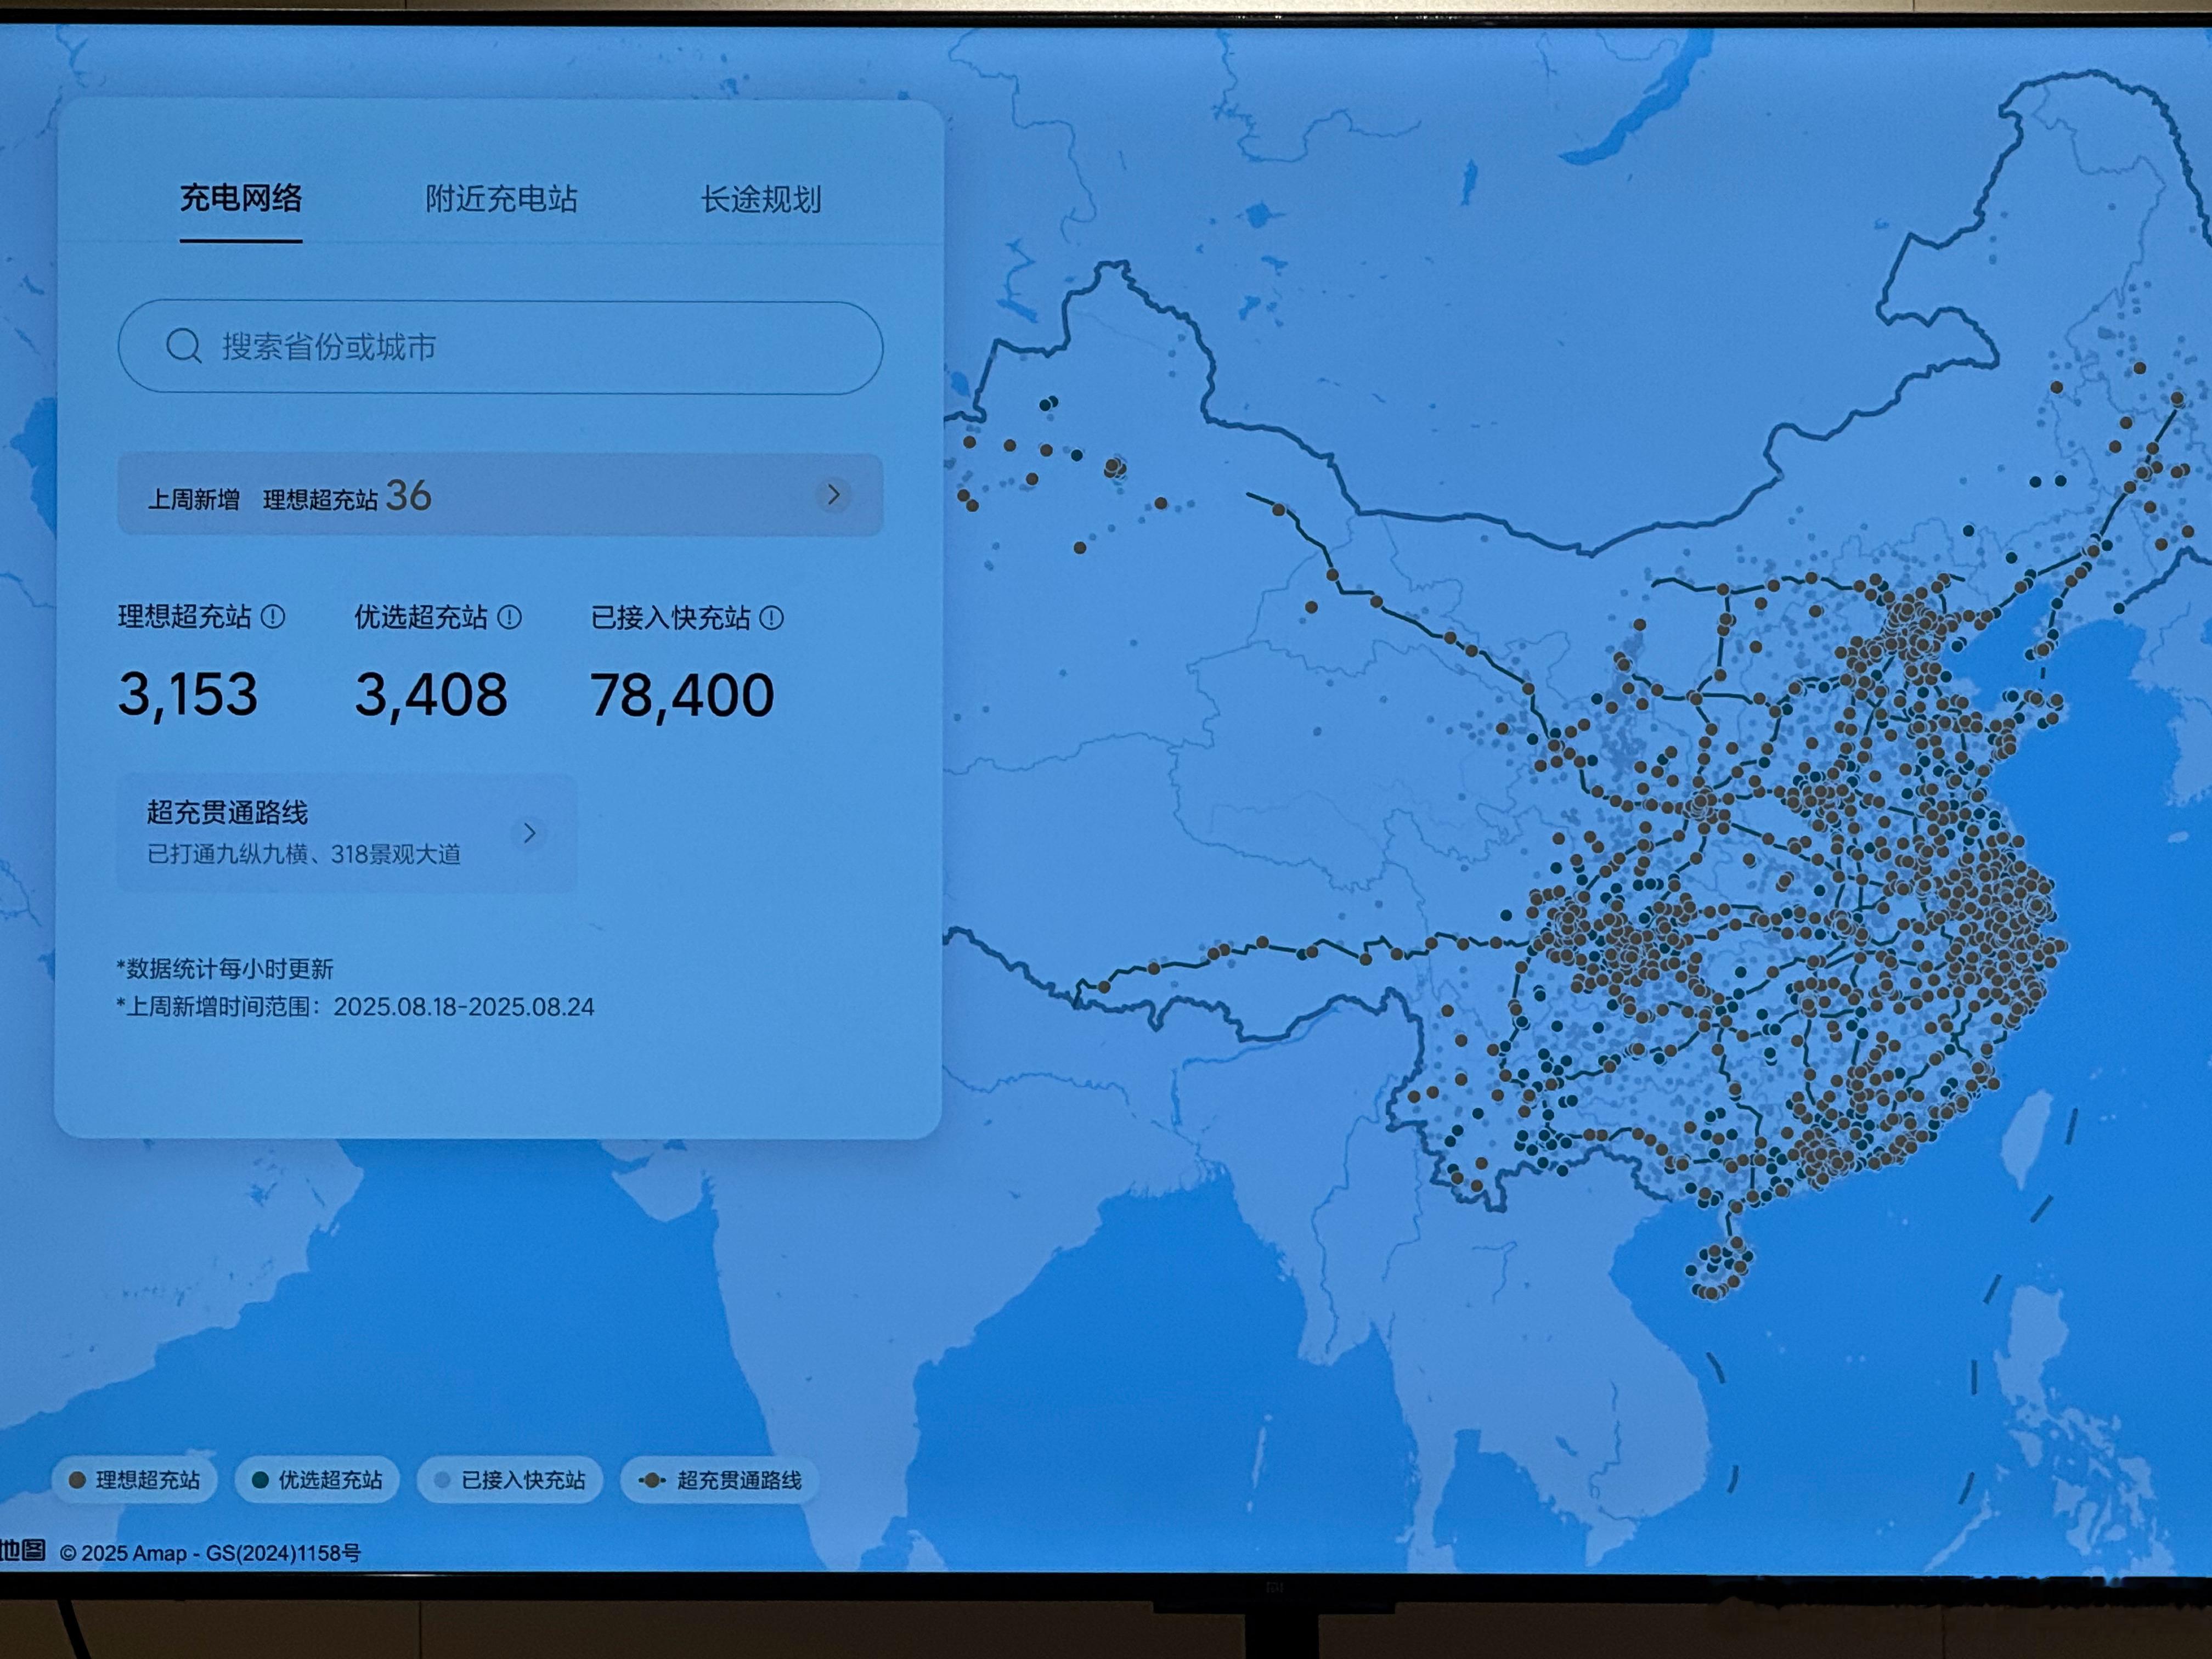Image resolution: width=2212 pixels, height=1659 pixels.
Task: Toggle 理想超充站 legend filter
Action: [134, 1480]
